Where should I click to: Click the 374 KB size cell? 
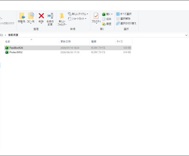pyautogui.click(x=127, y=52)
